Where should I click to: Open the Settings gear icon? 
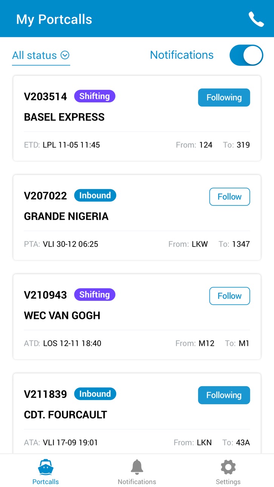(x=228, y=467)
